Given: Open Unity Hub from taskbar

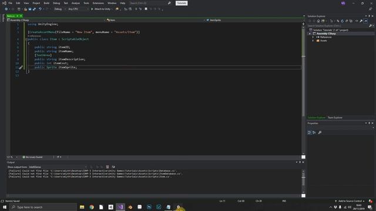Looking at the screenshot, I should point(111,207).
